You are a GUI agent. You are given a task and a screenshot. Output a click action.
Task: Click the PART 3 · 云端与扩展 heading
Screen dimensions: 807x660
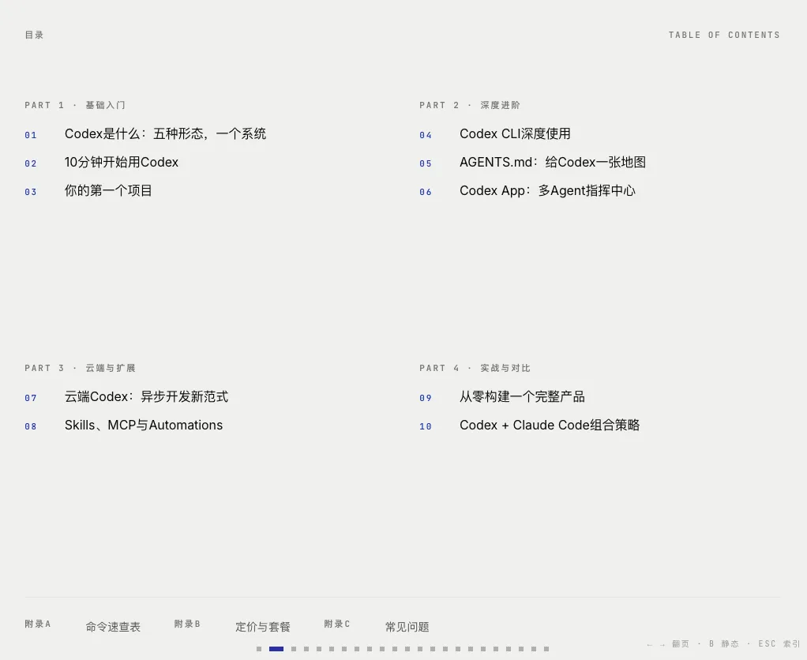81,368
